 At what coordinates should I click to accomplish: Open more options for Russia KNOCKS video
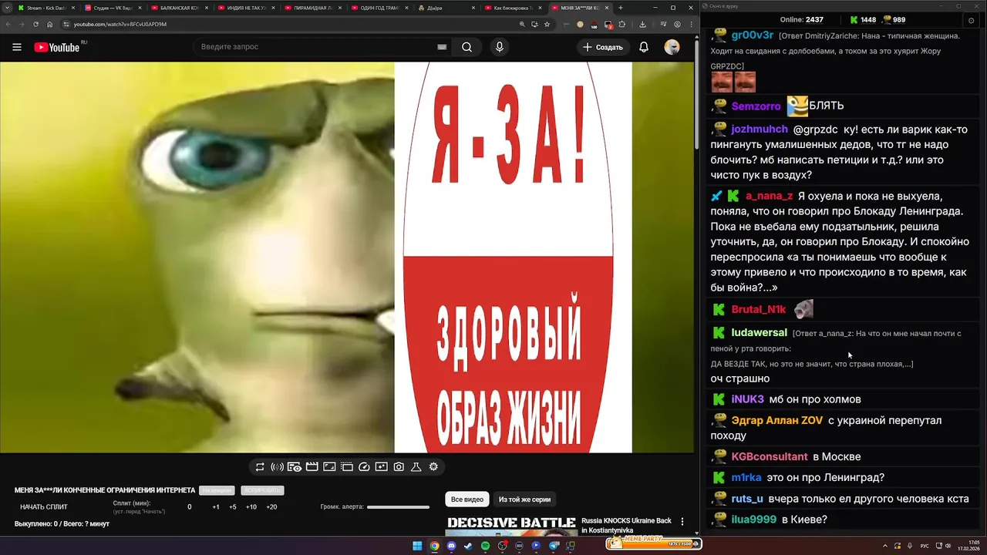click(x=682, y=522)
